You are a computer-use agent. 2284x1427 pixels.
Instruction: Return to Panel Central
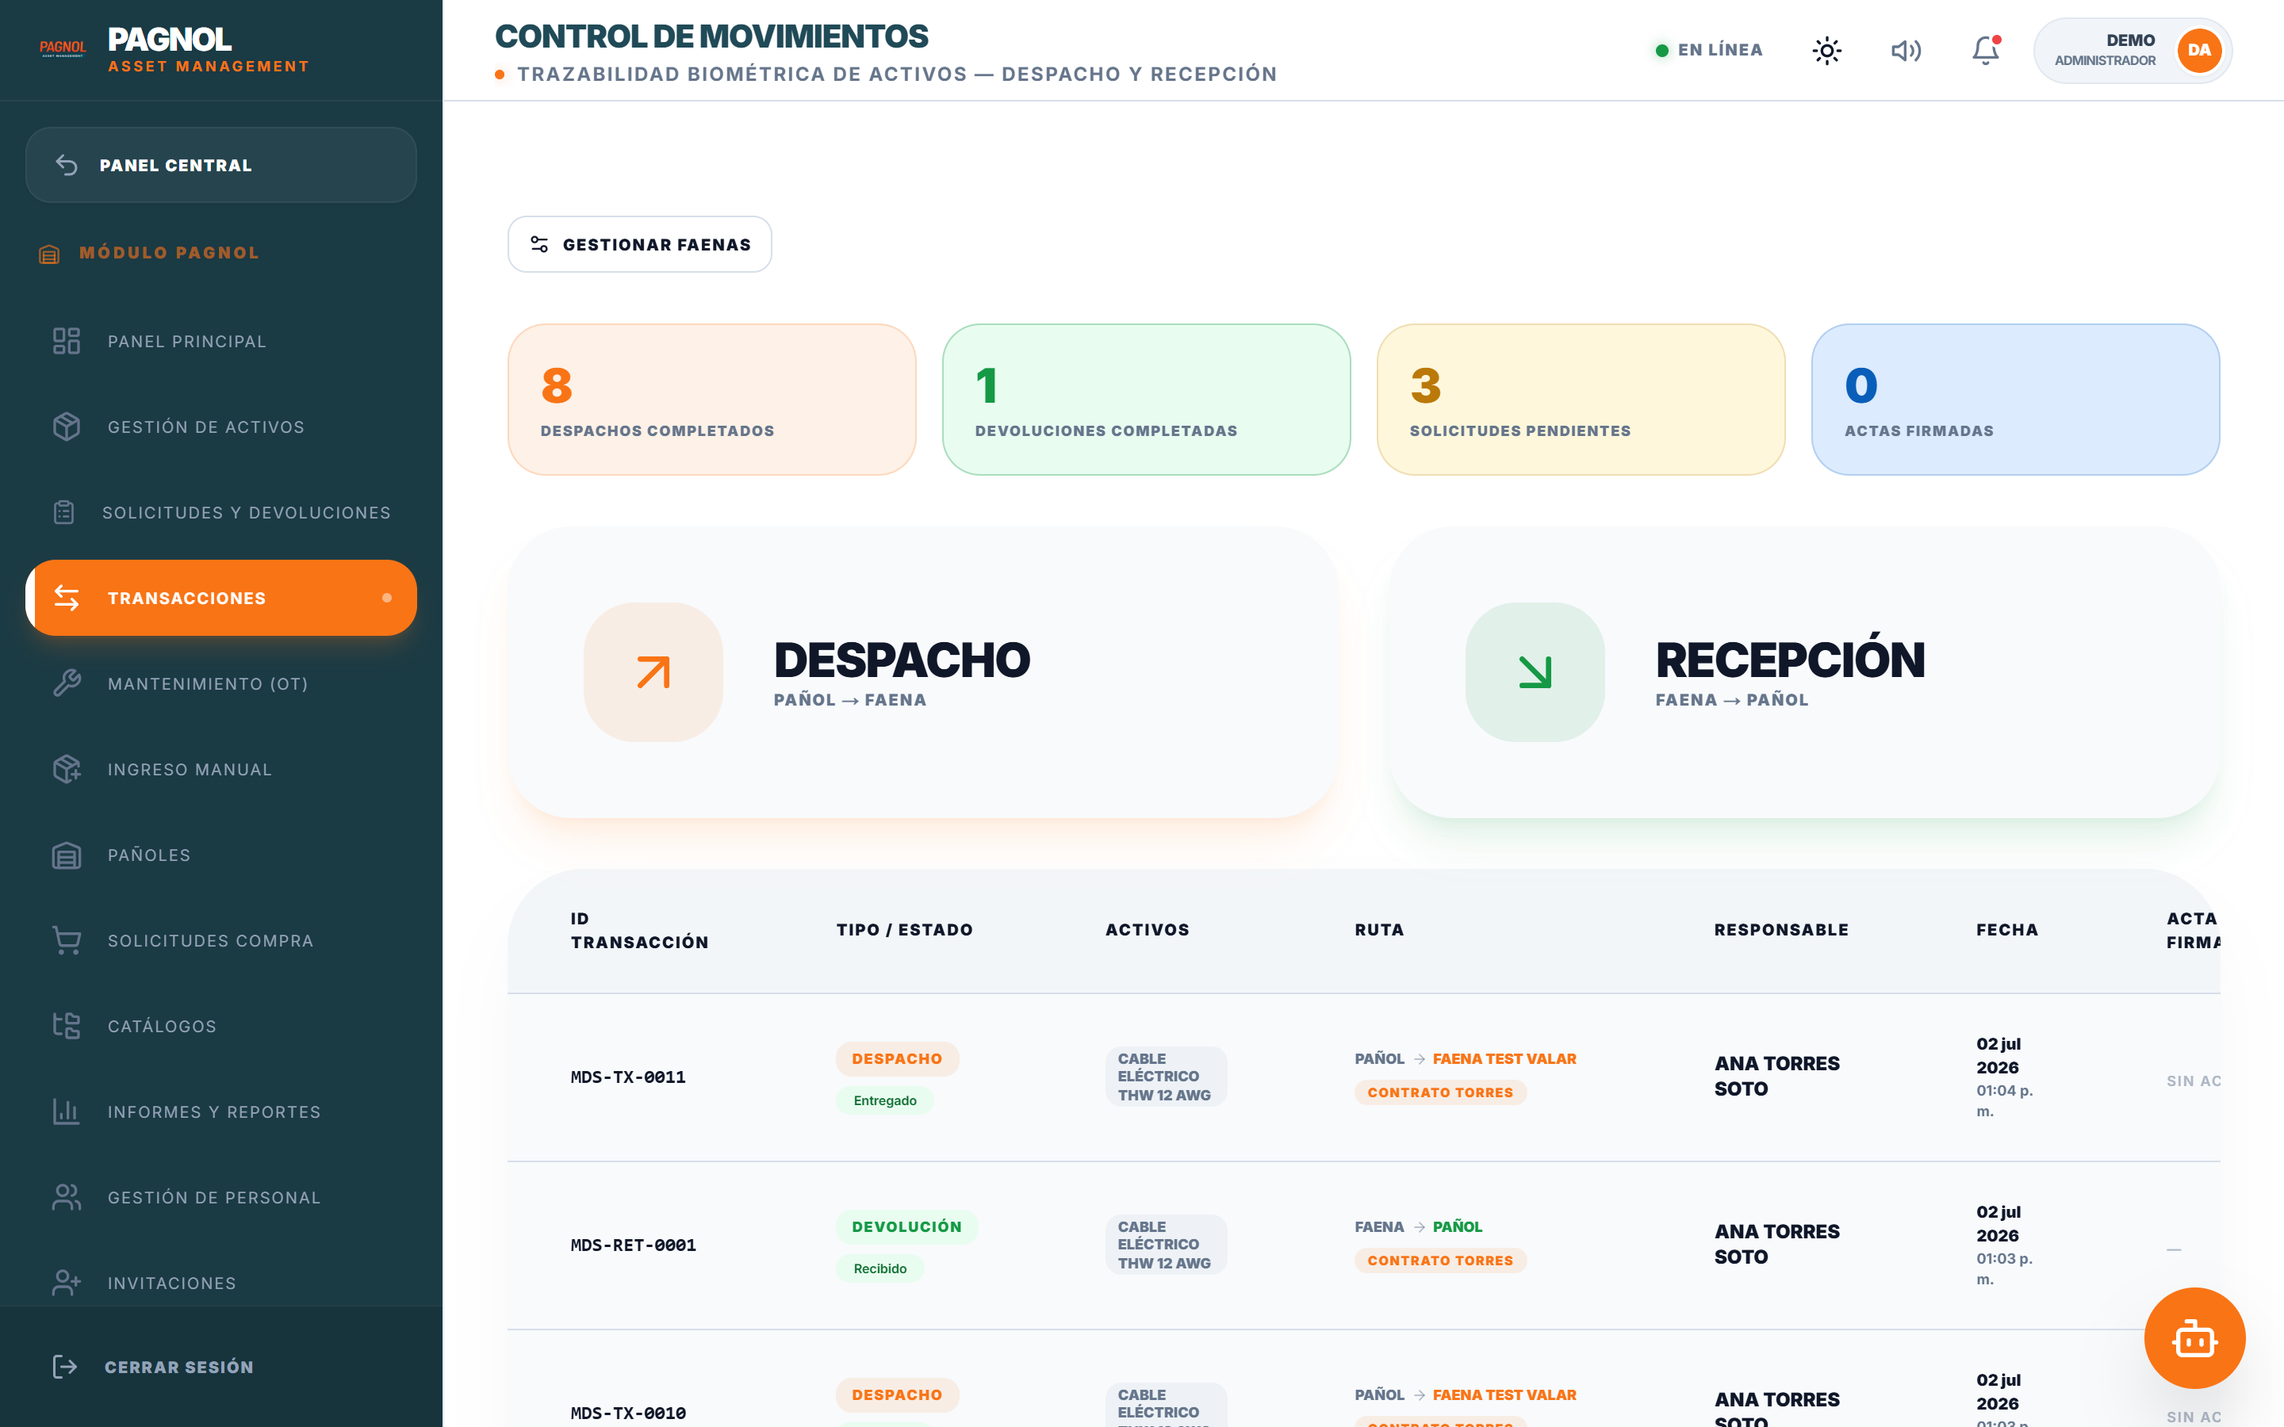click(220, 165)
